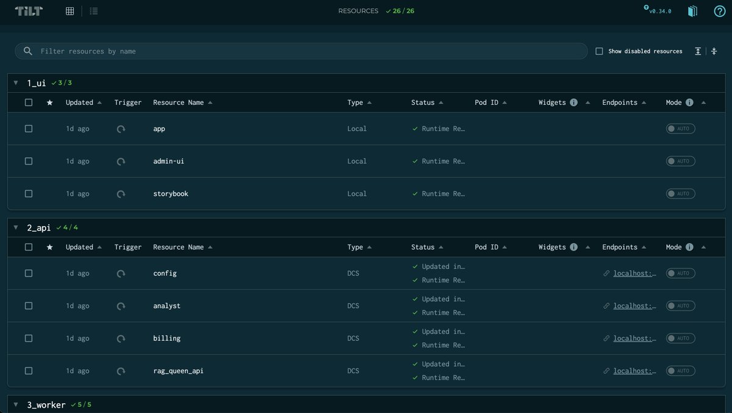Sort 1_ui table by Updated column
The height and width of the screenshot is (413, 732).
pos(84,102)
